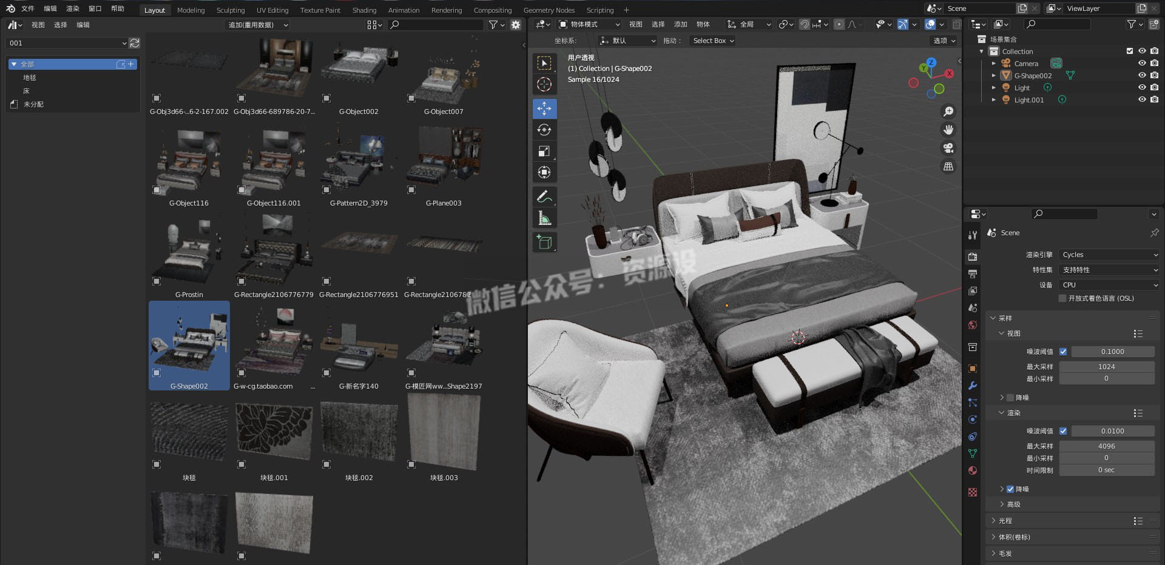Open the 渲染 (Render) menu
The image size is (1165, 565).
coord(72,8)
